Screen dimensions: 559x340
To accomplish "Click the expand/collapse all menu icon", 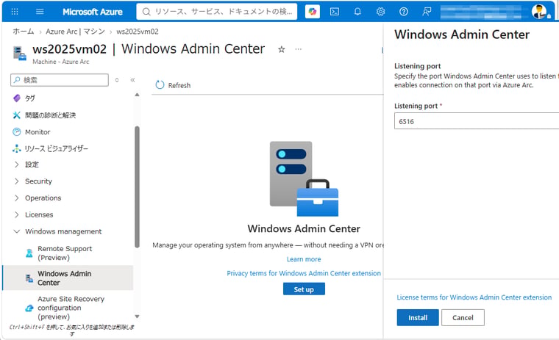I will (117, 80).
